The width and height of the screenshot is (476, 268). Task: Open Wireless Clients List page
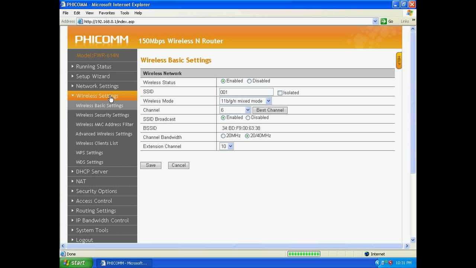pos(97,143)
